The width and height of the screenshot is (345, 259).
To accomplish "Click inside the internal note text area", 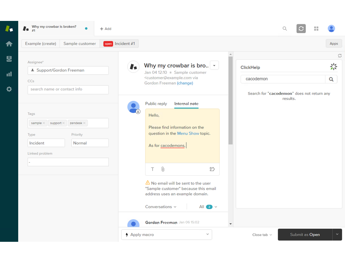I will (182, 136).
